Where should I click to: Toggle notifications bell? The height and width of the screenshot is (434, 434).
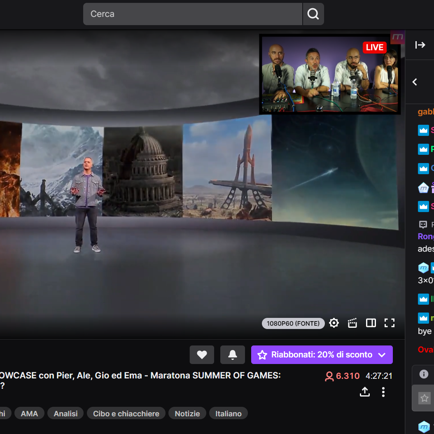pyautogui.click(x=233, y=355)
